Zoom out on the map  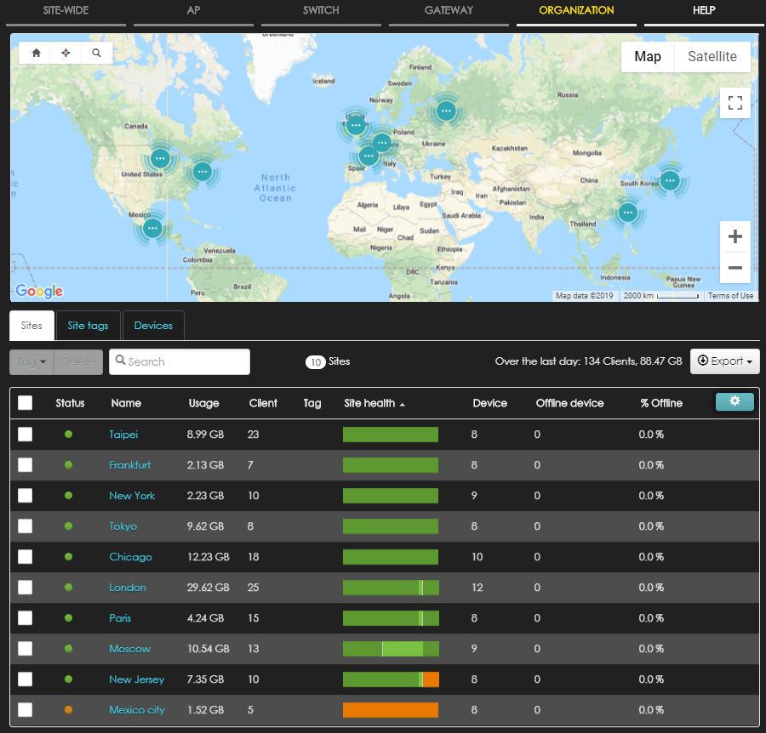[x=735, y=267]
